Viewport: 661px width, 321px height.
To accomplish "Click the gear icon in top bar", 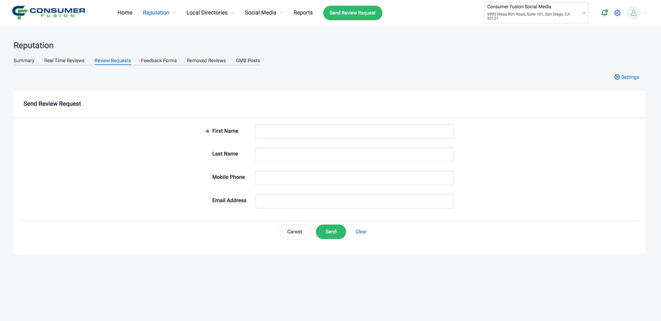I will (x=617, y=13).
